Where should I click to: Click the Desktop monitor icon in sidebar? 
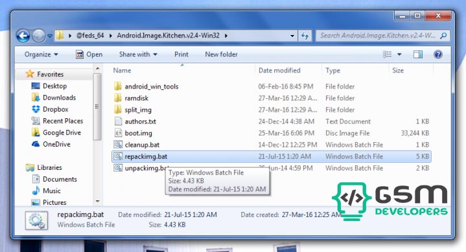pos(36,86)
